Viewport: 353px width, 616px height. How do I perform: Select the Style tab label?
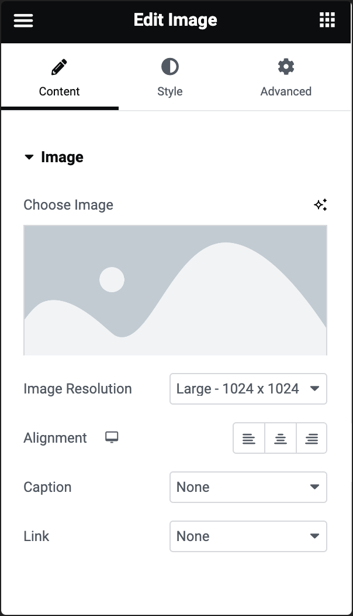169,91
